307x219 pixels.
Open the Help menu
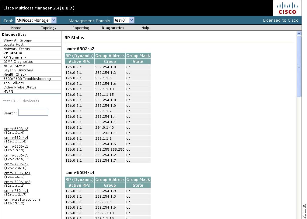click(x=145, y=28)
